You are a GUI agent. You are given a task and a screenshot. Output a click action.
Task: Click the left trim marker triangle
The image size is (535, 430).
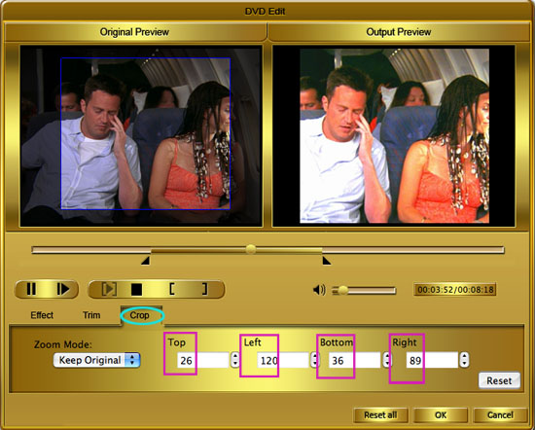click(146, 261)
